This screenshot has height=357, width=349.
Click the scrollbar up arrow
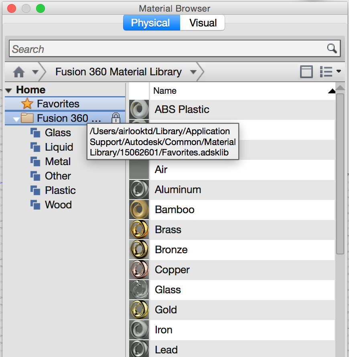click(340, 88)
